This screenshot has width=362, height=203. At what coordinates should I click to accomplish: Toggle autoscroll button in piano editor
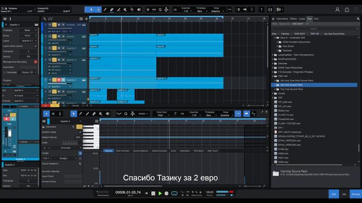(247, 114)
